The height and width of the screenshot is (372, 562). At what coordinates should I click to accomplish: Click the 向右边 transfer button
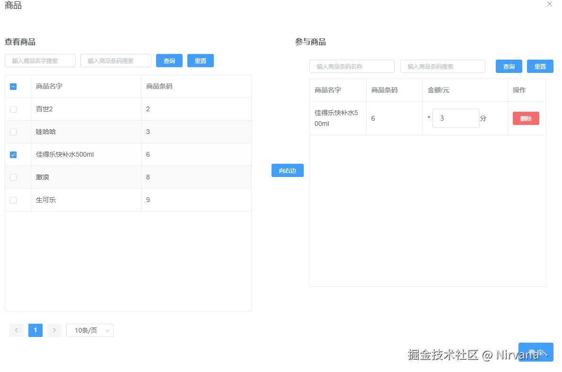288,170
